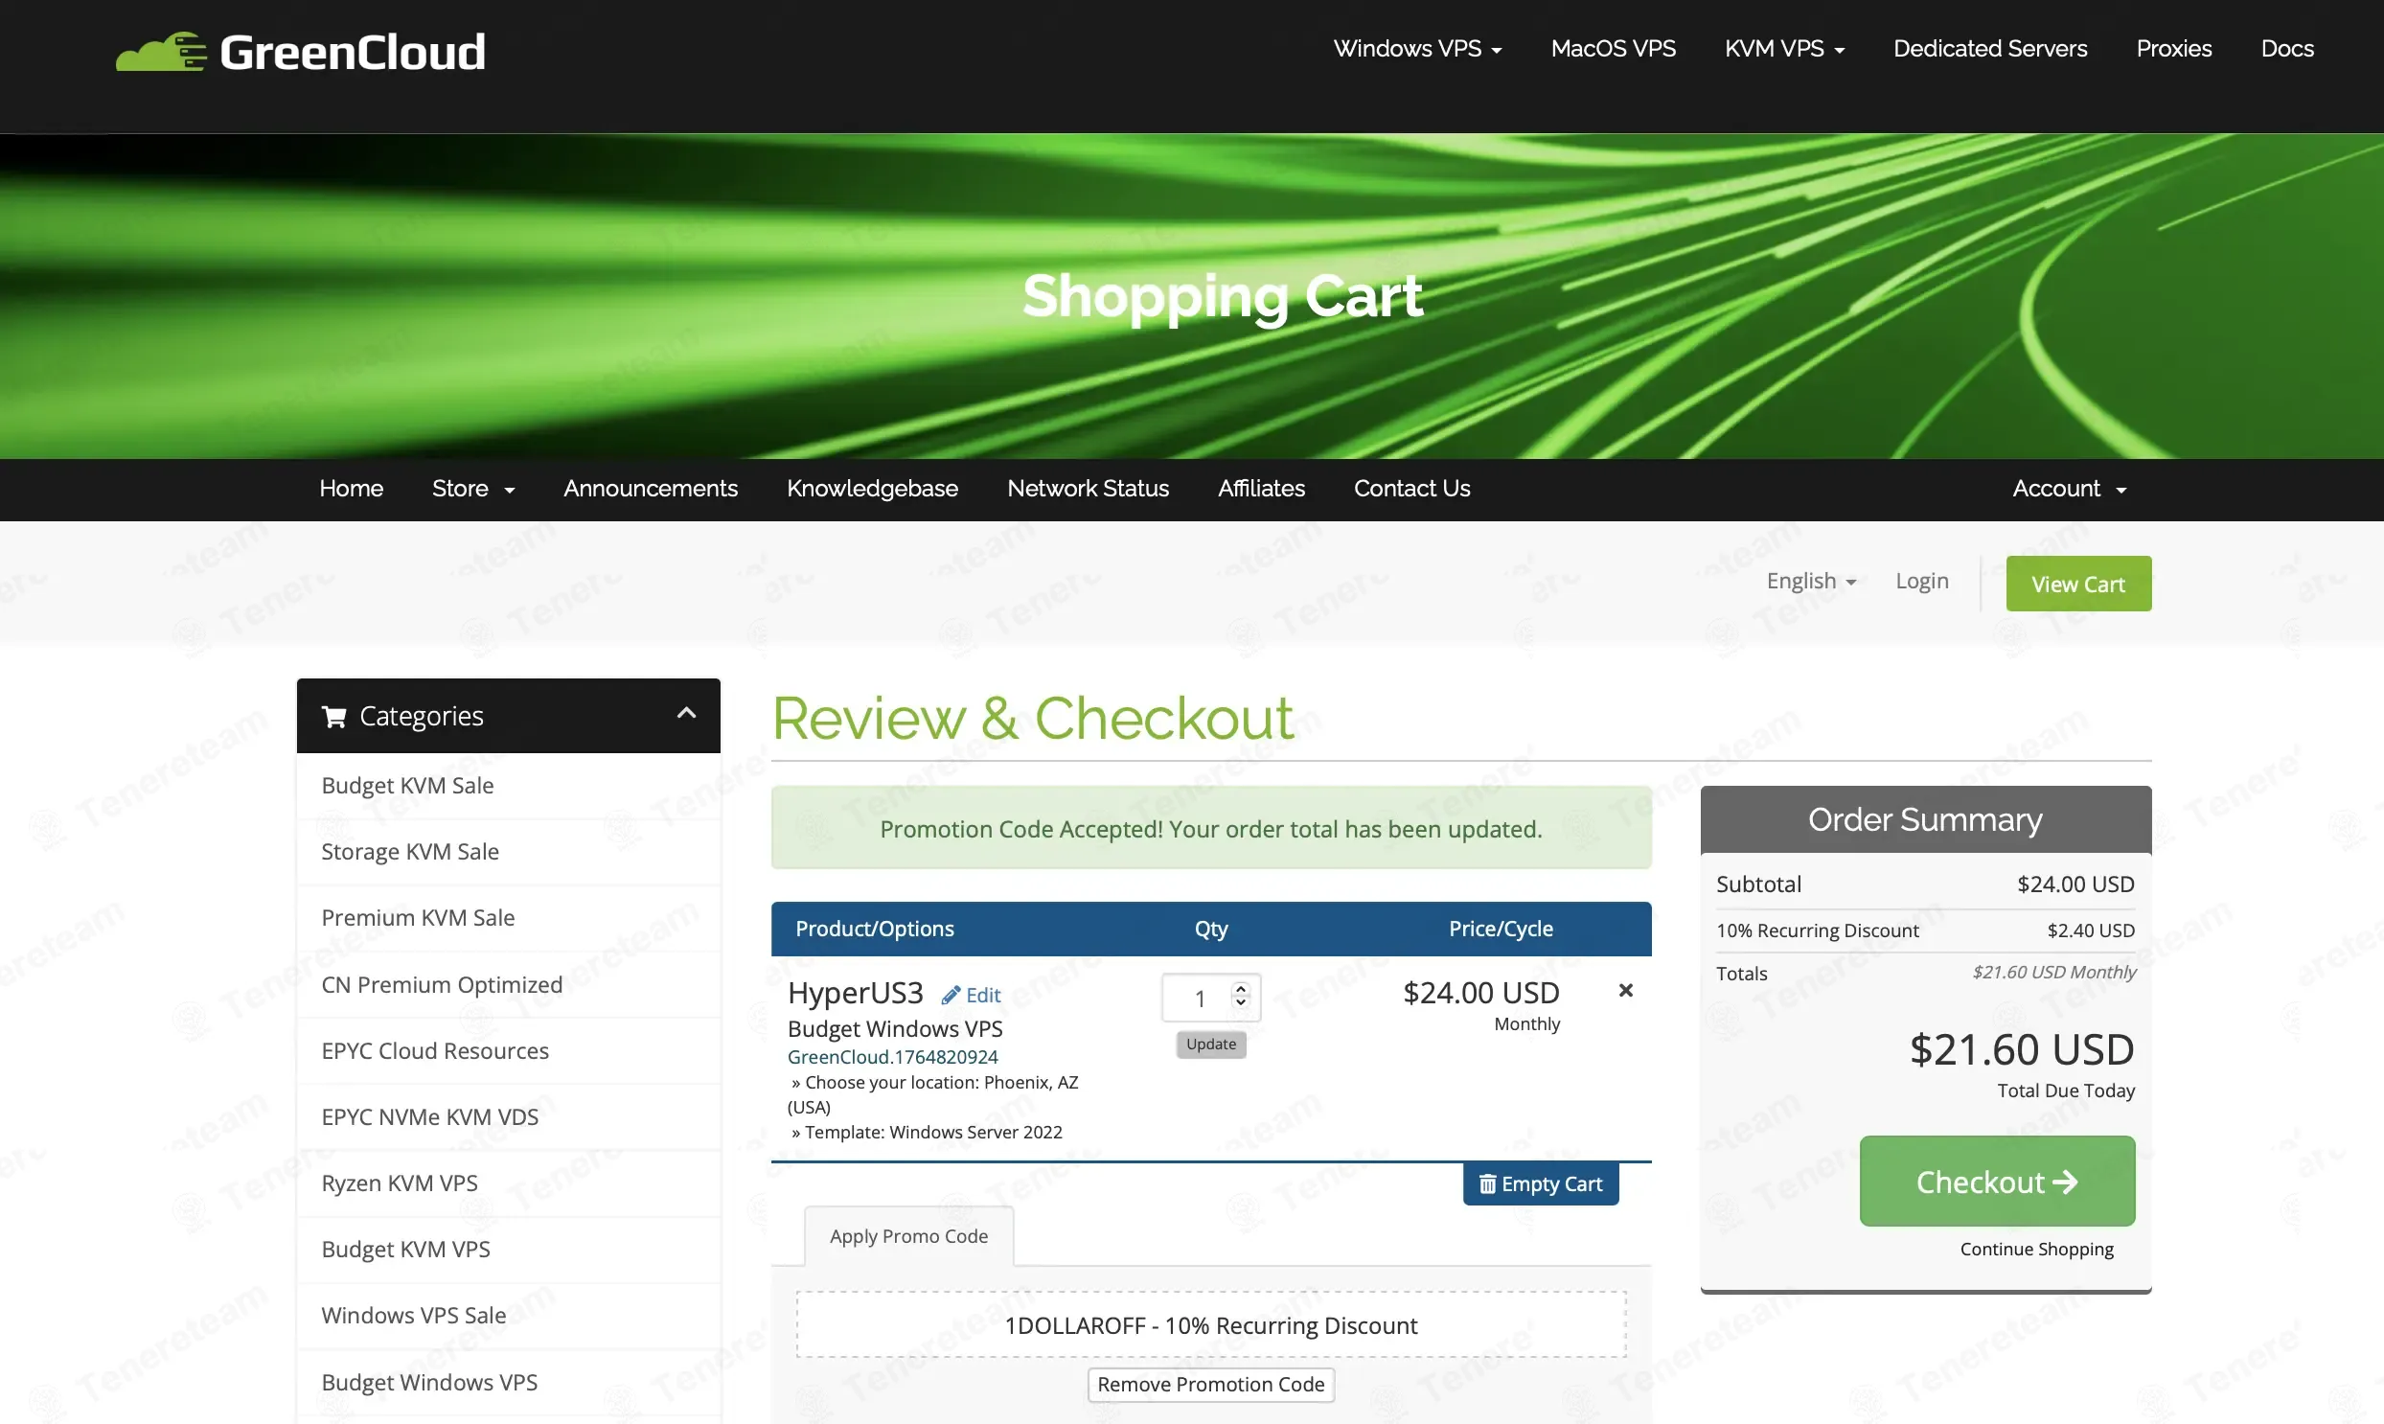The height and width of the screenshot is (1424, 2384).
Task: Open the Knowledgebase page
Action: tap(872, 489)
